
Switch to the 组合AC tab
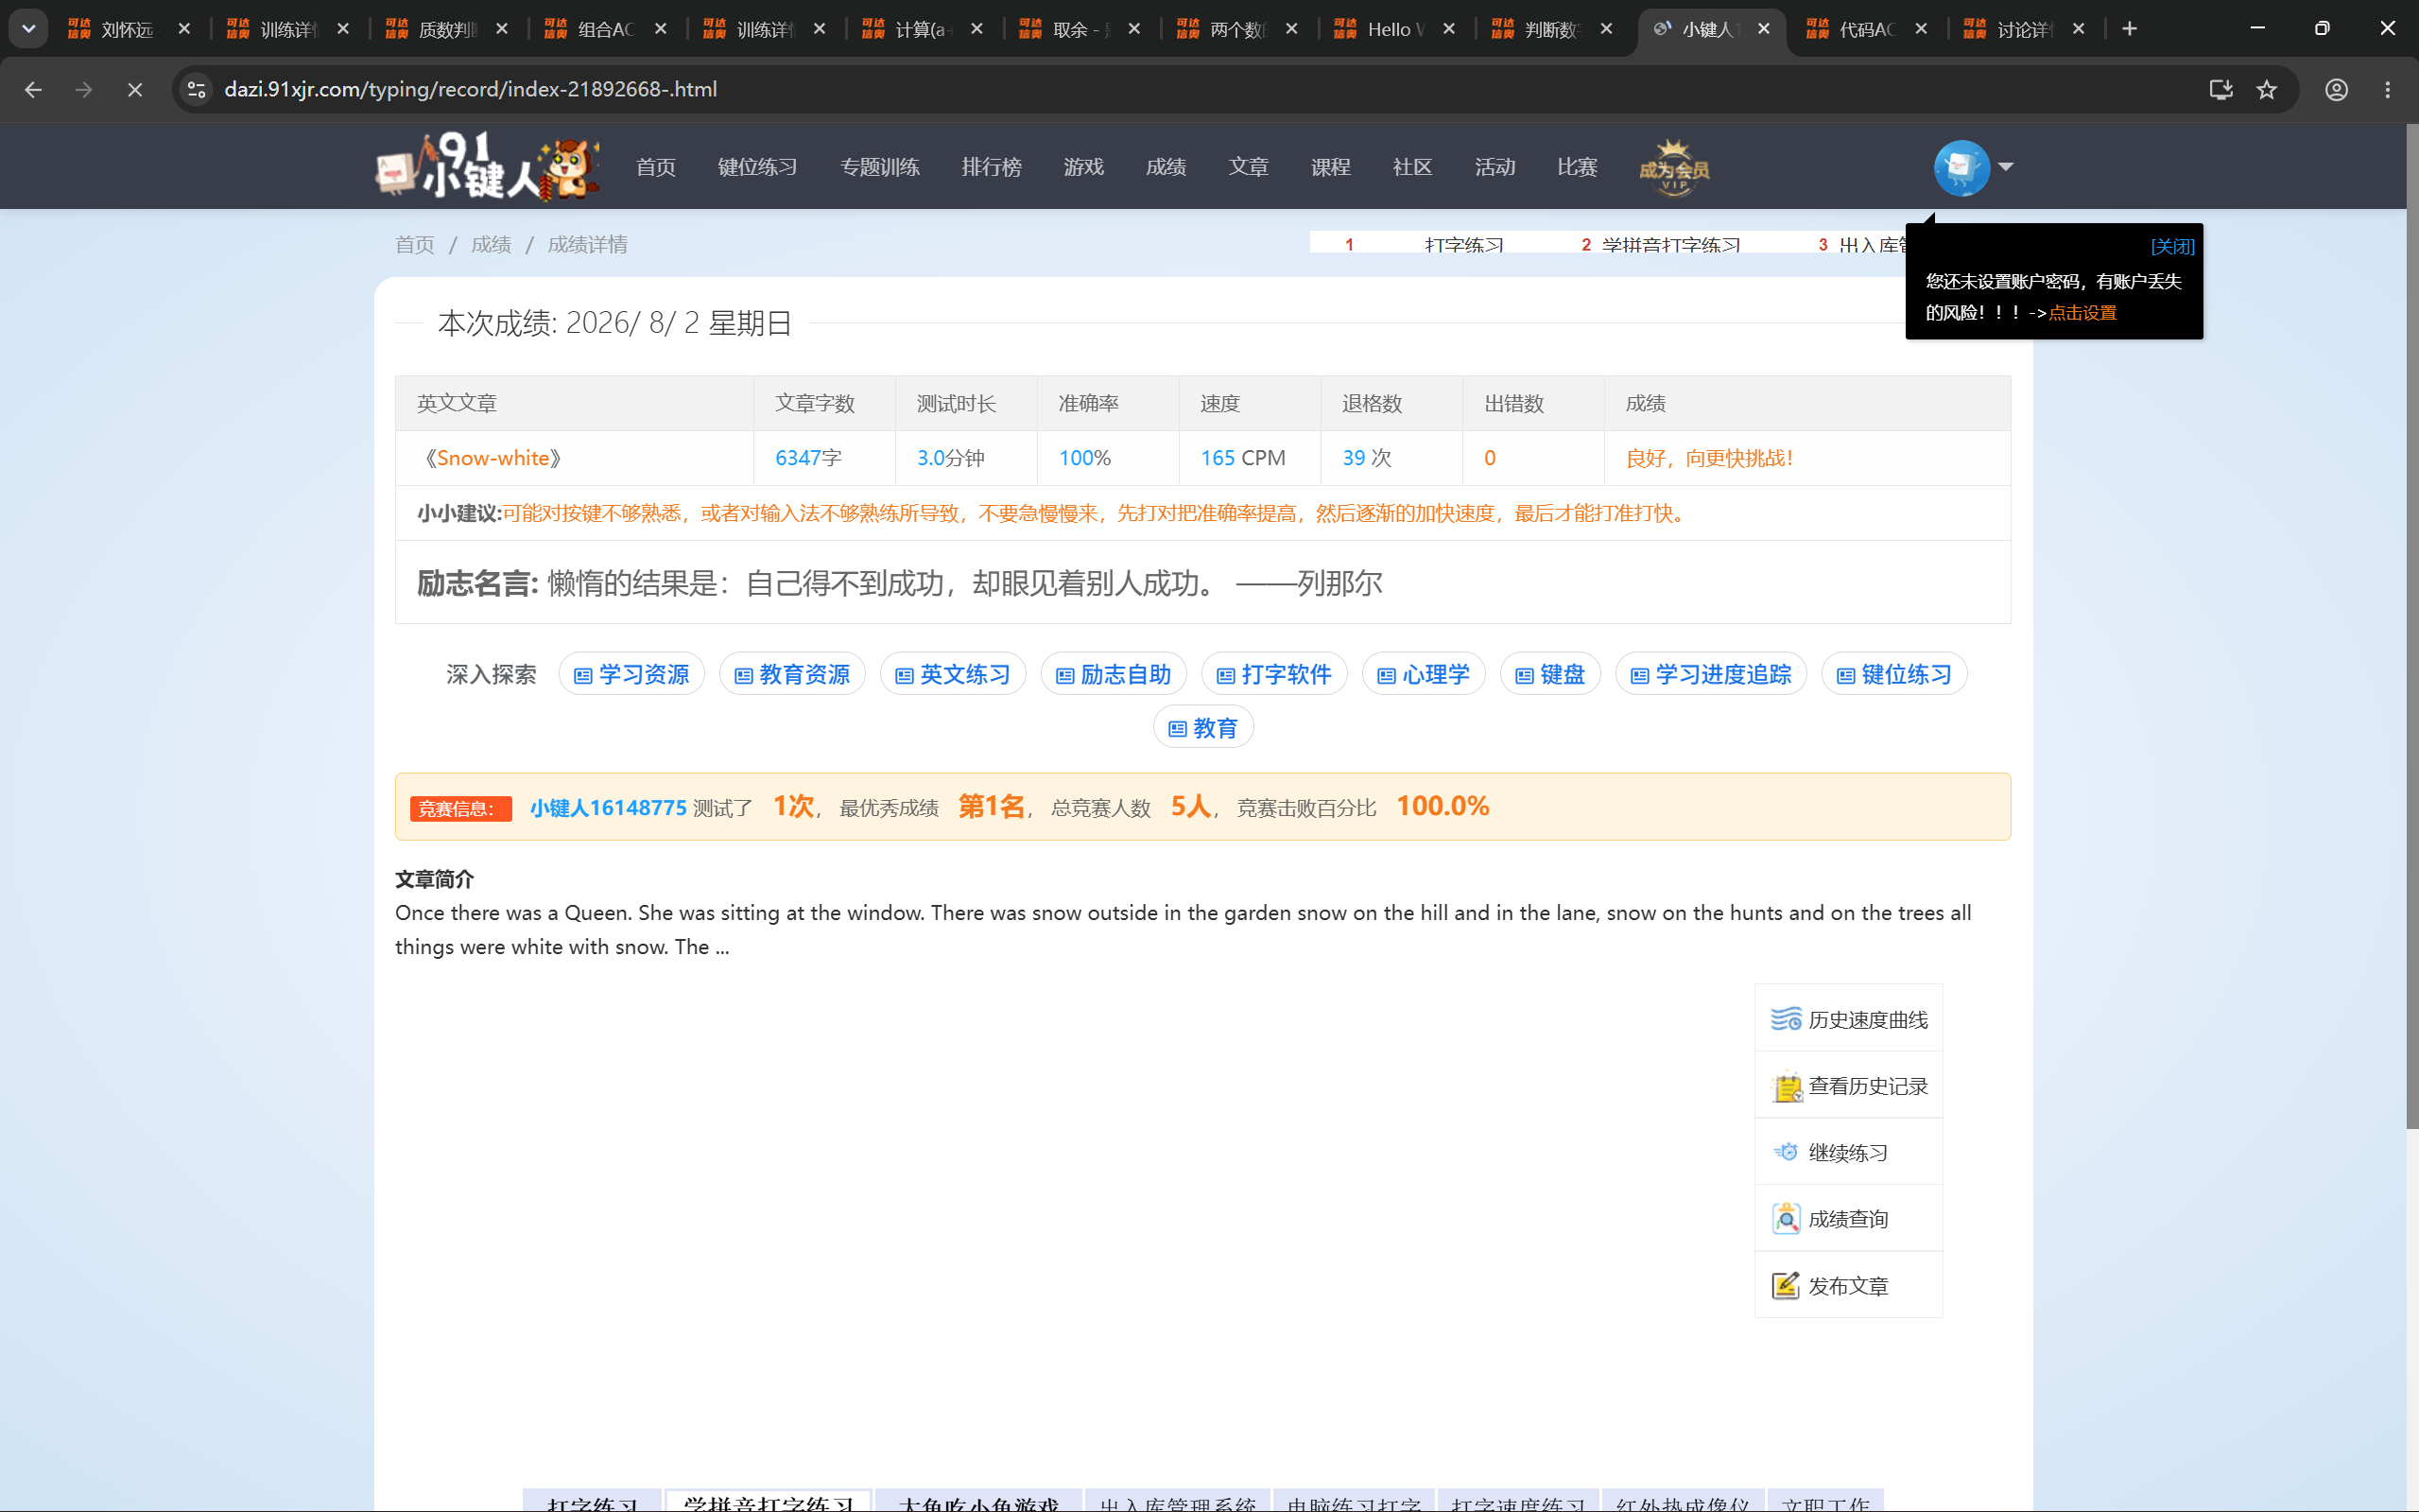(x=606, y=29)
